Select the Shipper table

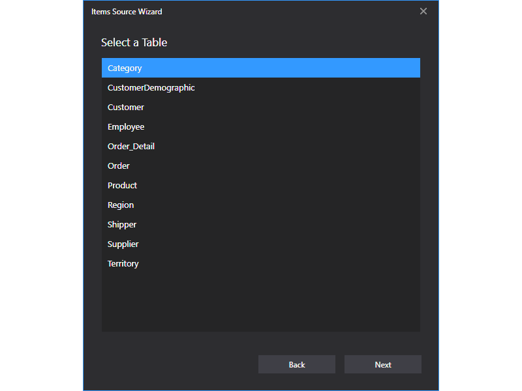point(122,224)
